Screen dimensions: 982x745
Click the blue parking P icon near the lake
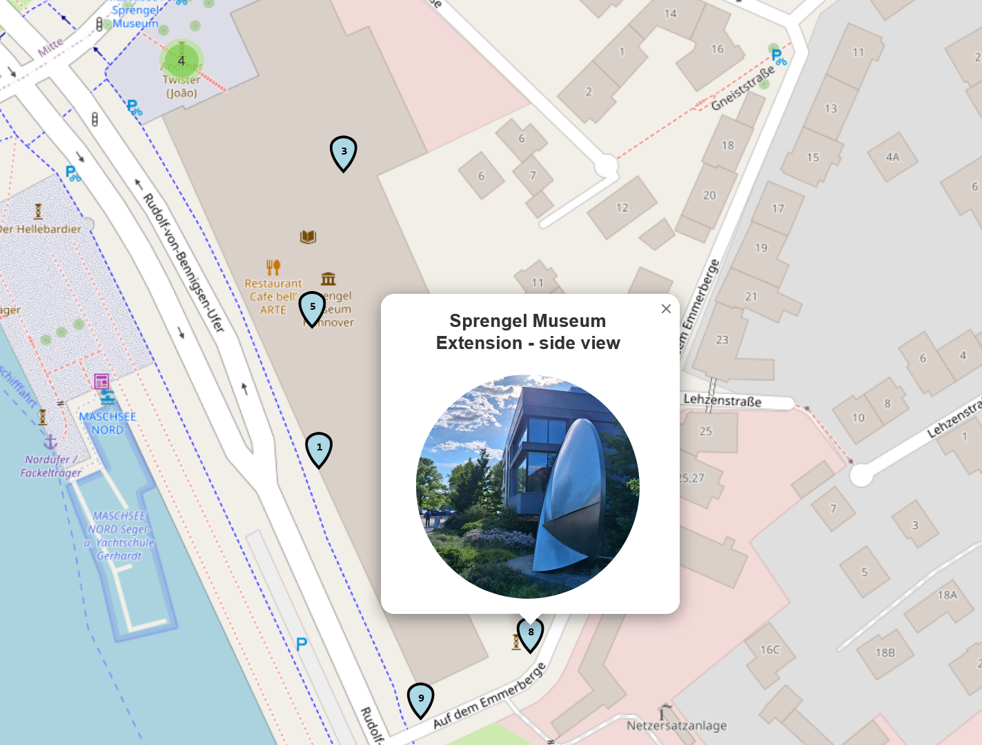[x=302, y=644]
